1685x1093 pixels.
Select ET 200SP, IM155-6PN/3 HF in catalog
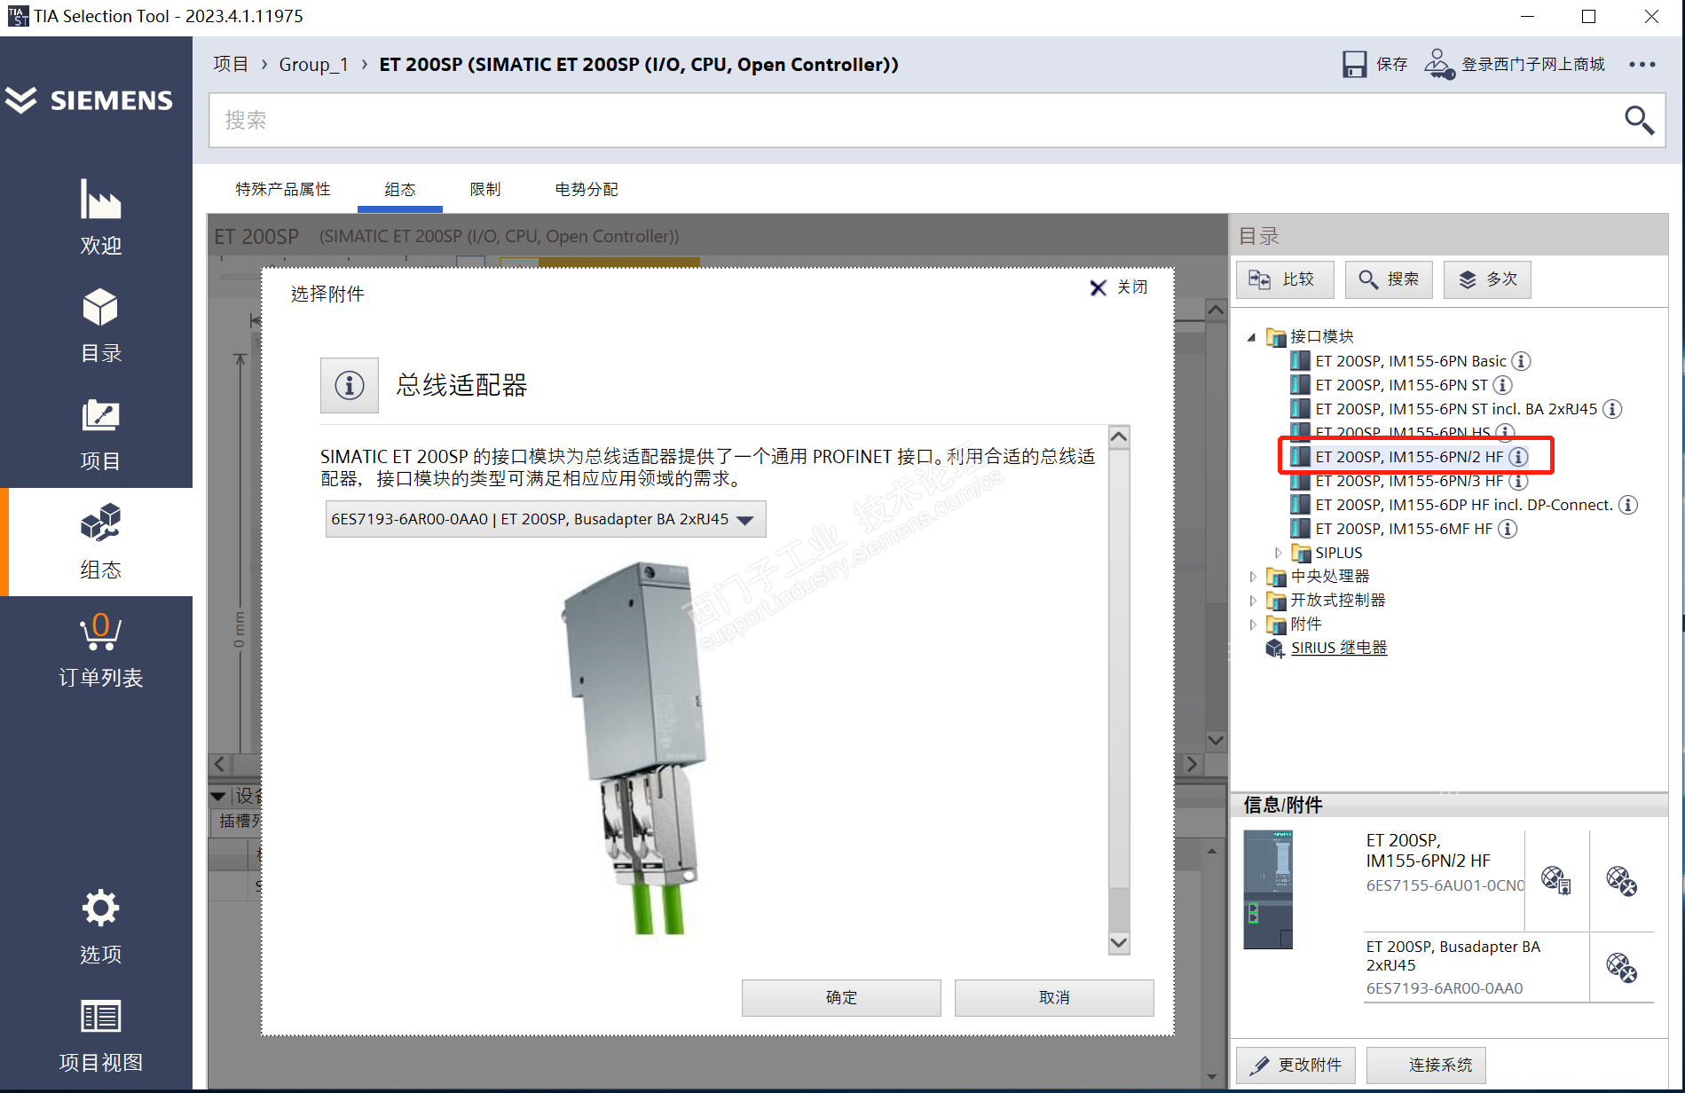(1408, 481)
